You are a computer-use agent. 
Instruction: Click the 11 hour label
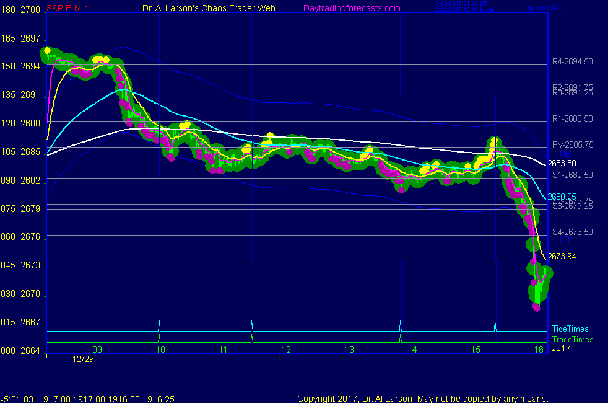224,350
